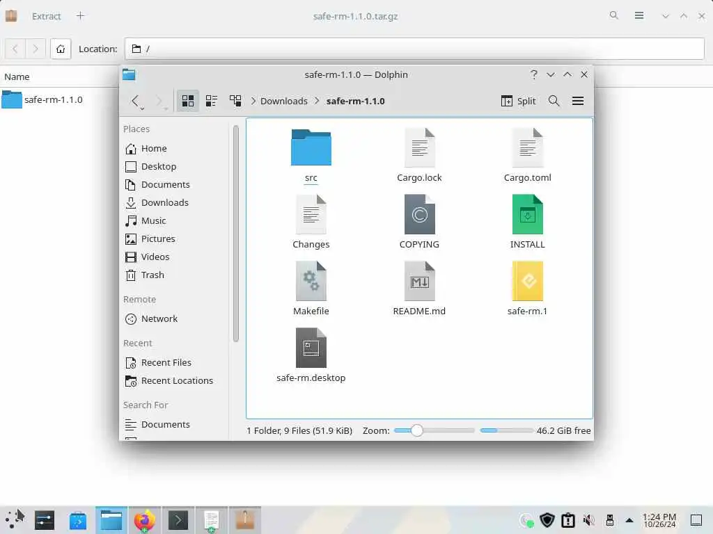Click Ark home location button
713x534 pixels.
pyautogui.click(x=61, y=49)
